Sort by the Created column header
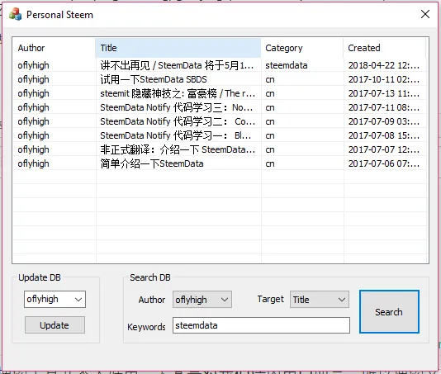This screenshot has height=374, width=441. tap(385, 48)
